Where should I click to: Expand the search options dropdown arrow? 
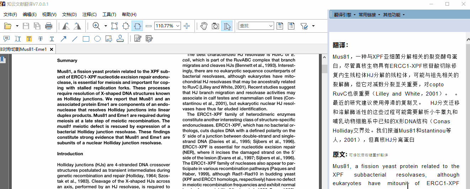(313, 26)
